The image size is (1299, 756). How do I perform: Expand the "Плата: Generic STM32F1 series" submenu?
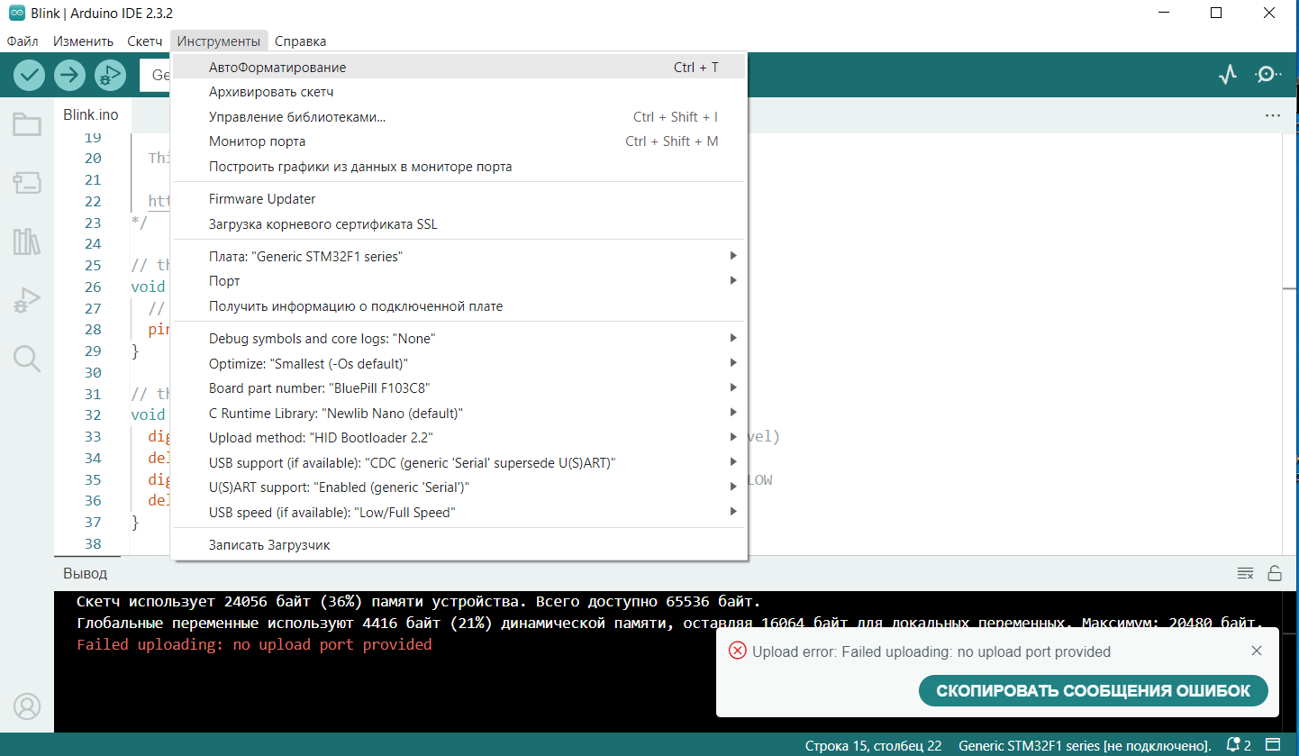pyautogui.click(x=459, y=256)
